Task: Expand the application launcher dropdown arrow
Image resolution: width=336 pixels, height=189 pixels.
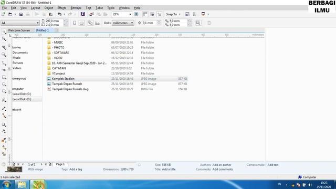Action: click(208, 14)
